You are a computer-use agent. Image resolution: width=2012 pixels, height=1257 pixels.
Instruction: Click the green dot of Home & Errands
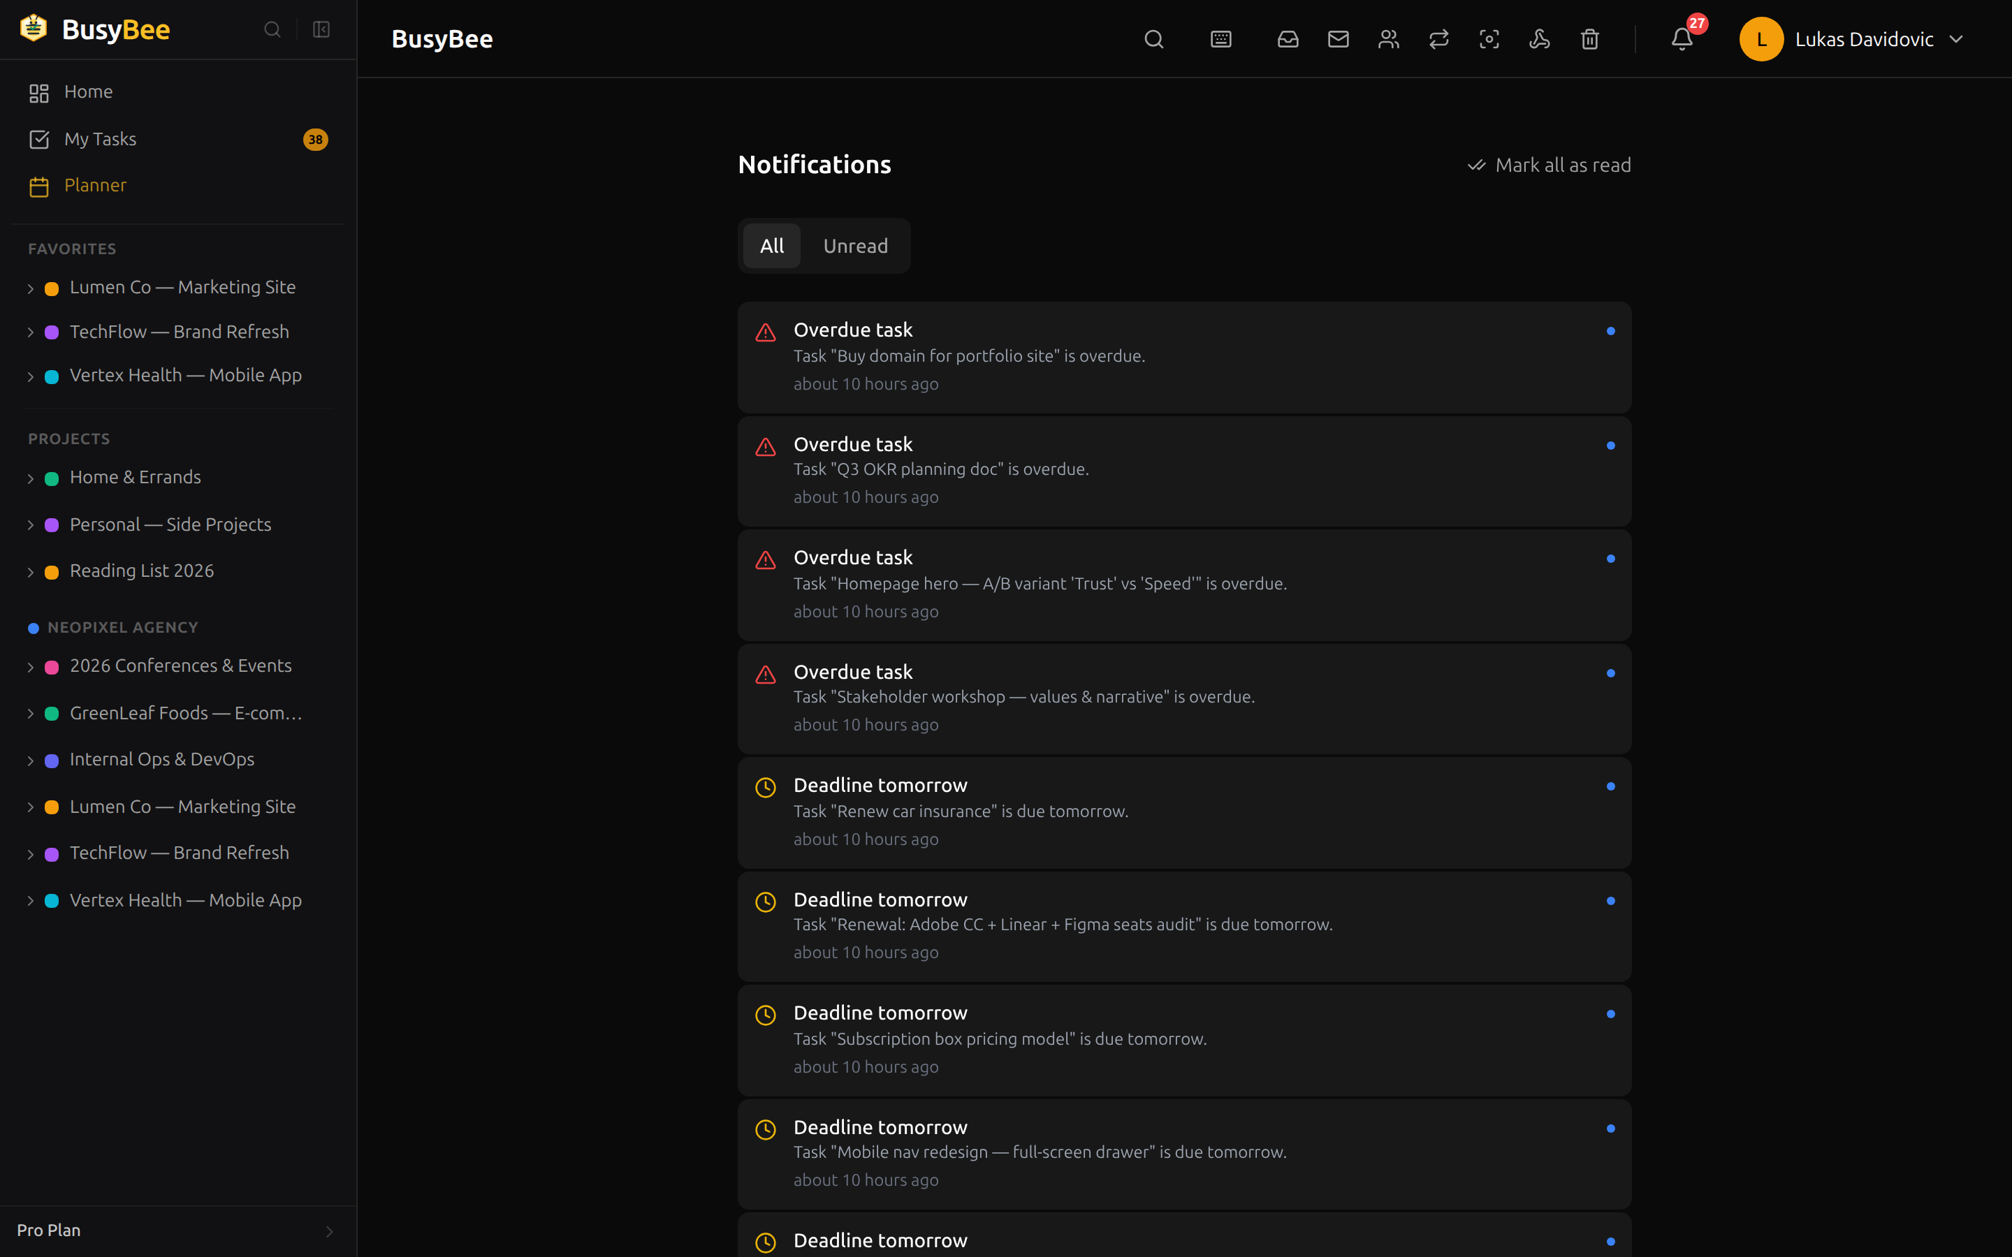coord(52,479)
